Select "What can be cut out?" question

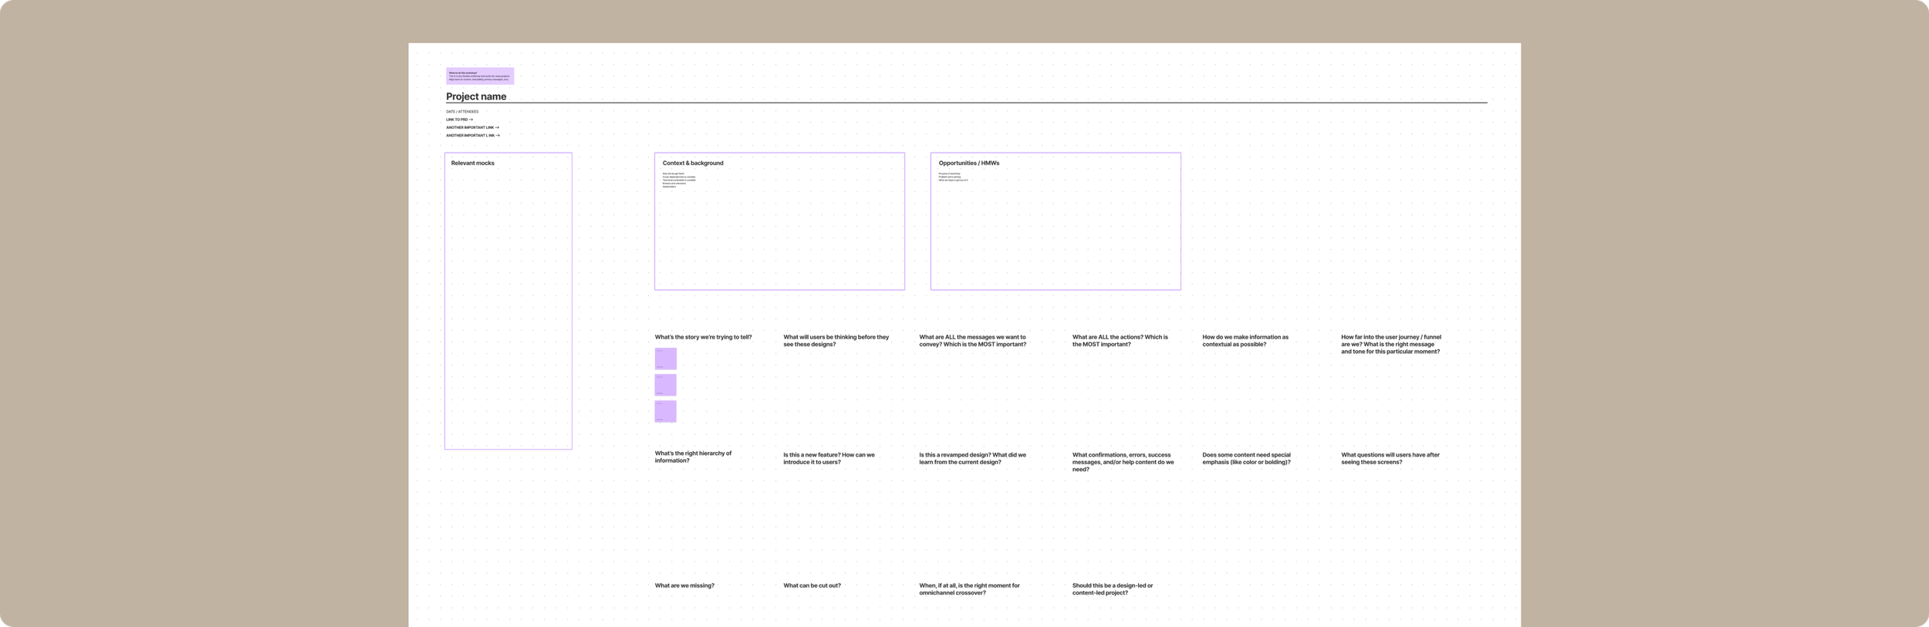coord(812,585)
